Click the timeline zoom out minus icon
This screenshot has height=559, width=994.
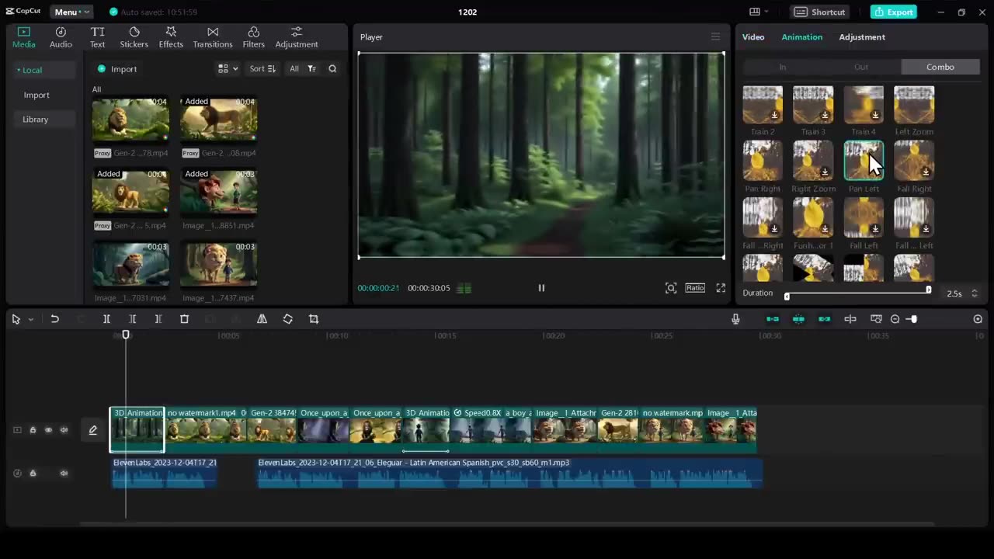tap(895, 319)
